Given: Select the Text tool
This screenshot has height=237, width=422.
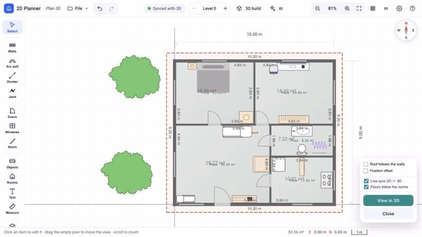Looking at the screenshot, I should [x=12, y=193].
